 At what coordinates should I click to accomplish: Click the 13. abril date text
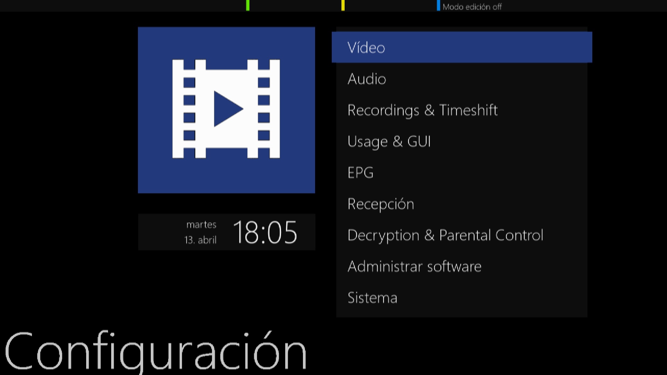pos(200,240)
